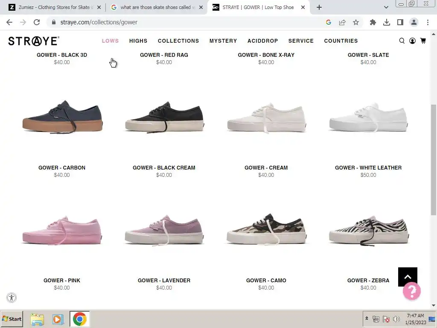
Task: Open the Chrome profile avatar
Action: tap(414, 22)
